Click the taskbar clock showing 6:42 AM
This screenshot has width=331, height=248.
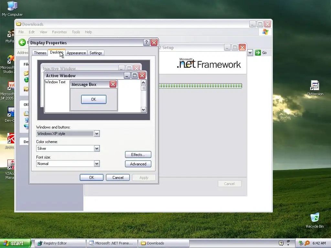click(319, 243)
